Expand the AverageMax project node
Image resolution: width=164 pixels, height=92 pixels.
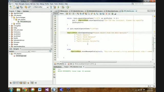pos(10,26)
